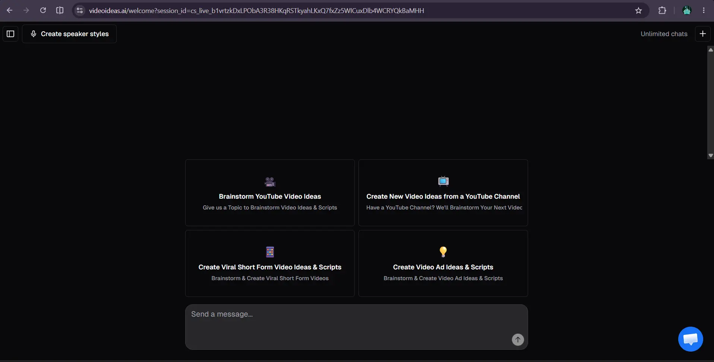Click the mobile phone grid icon
The height and width of the screenshot is (362, 714).
270,252
